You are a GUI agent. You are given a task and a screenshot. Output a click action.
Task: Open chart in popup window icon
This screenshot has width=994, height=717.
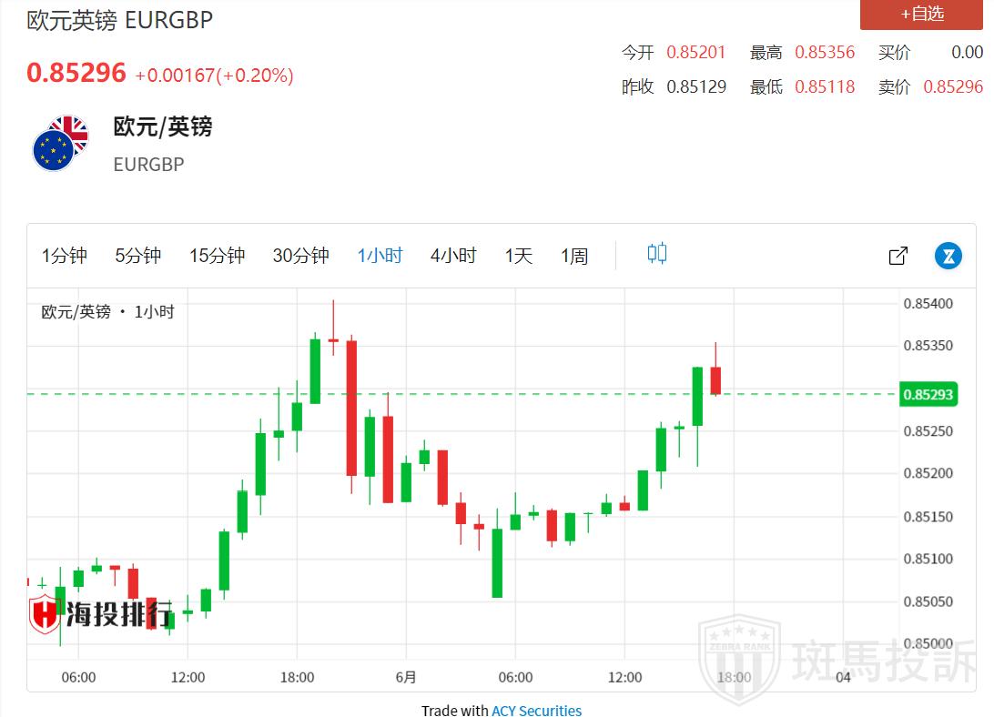(898, 256)
